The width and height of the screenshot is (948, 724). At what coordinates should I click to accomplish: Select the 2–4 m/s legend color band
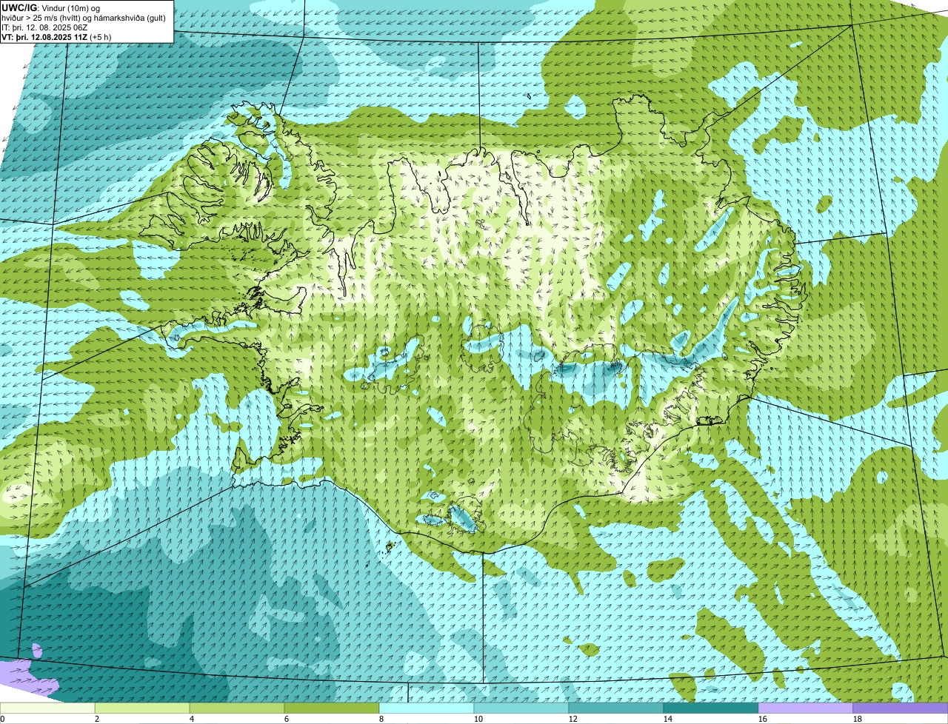(x=142, y=708)
